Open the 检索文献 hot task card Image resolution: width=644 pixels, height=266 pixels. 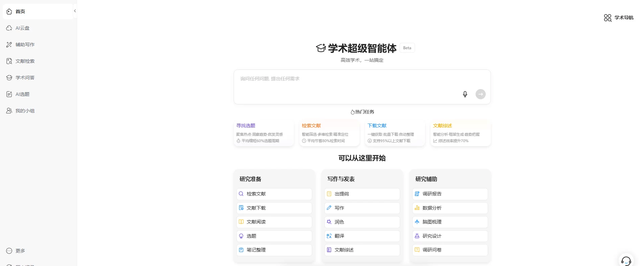click(329, 133)
